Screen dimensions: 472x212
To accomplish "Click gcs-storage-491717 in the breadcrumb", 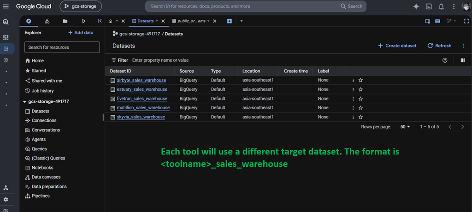I will coord(140,34).
